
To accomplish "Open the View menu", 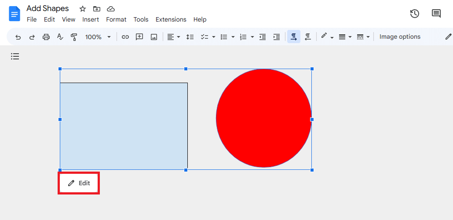I will [69, 19].
